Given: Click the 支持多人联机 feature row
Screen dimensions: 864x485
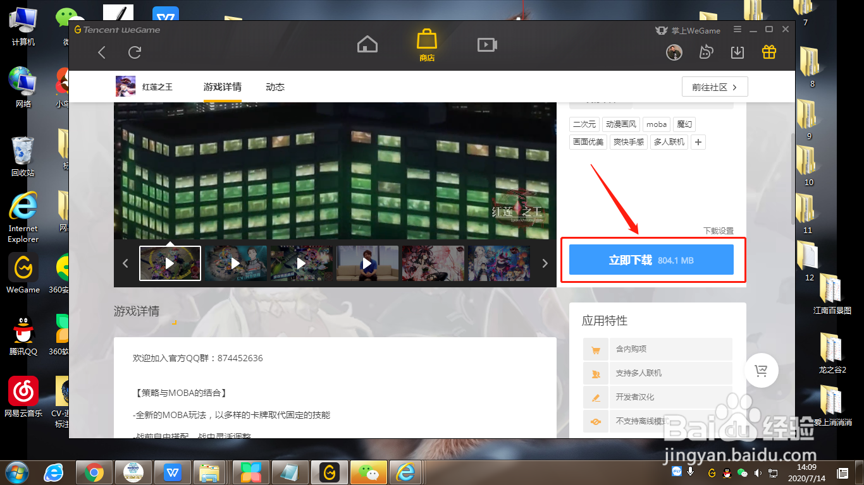Looking at the screenshot, I should pyautogui.click(x=658, y=373).
